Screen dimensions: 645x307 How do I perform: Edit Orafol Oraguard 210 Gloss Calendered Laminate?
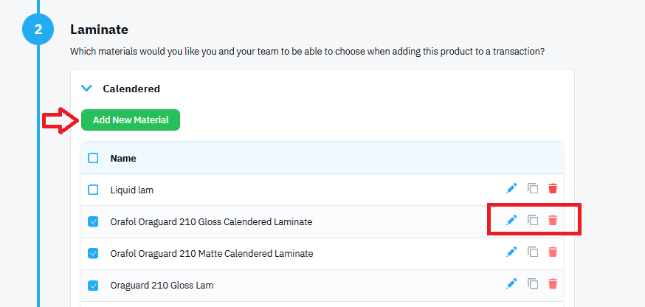(511, 220)
